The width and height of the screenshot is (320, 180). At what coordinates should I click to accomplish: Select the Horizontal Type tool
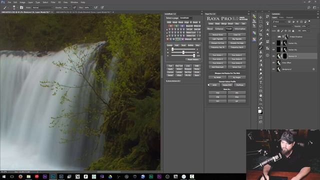pyautogui.click(x=260, y=82)
